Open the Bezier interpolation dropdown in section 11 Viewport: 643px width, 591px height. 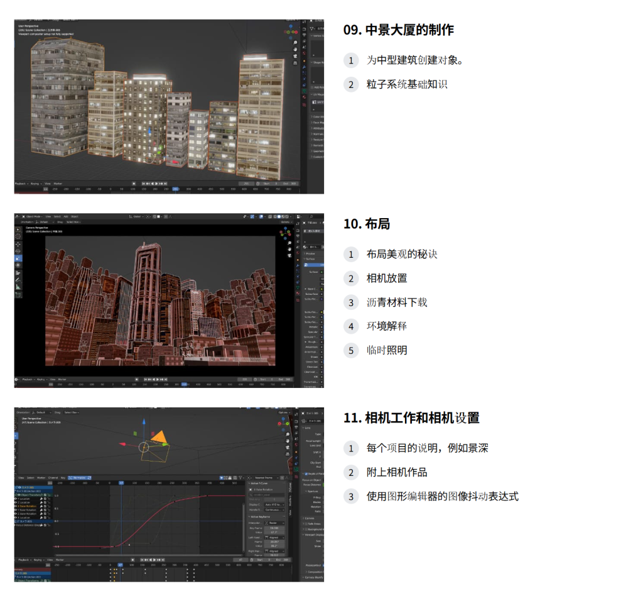coord(275,523)
